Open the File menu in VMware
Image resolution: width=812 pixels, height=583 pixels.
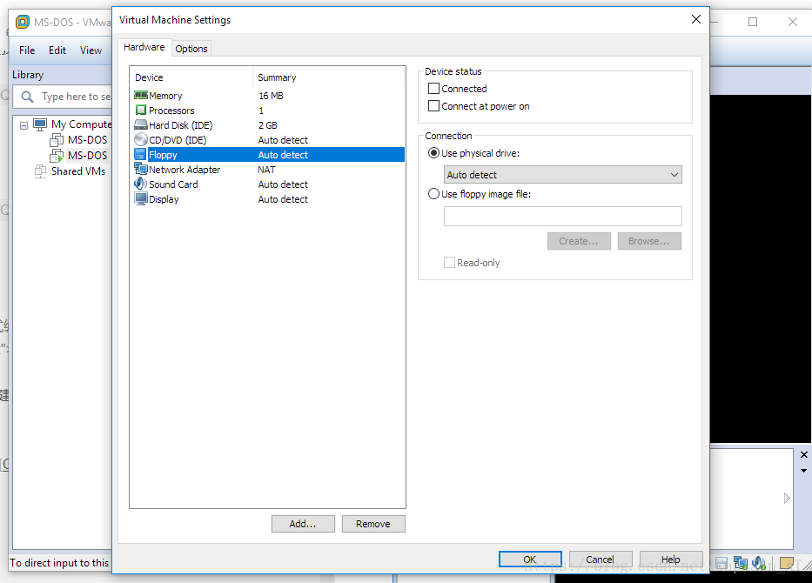coord(27,50)
